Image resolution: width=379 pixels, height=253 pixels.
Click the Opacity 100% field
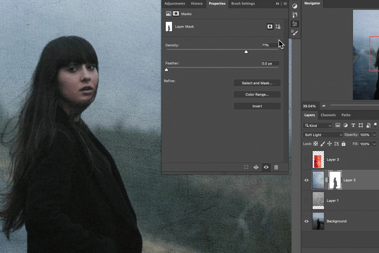(365, 135)
